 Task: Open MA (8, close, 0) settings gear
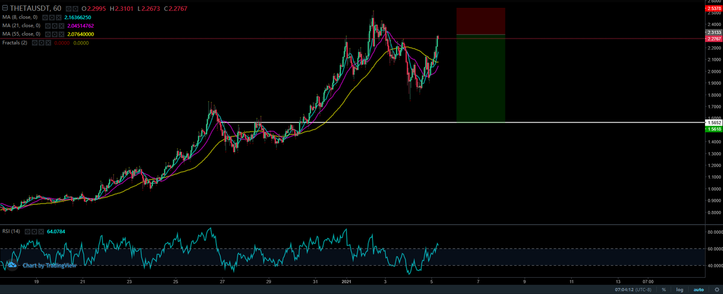(52, 17)
